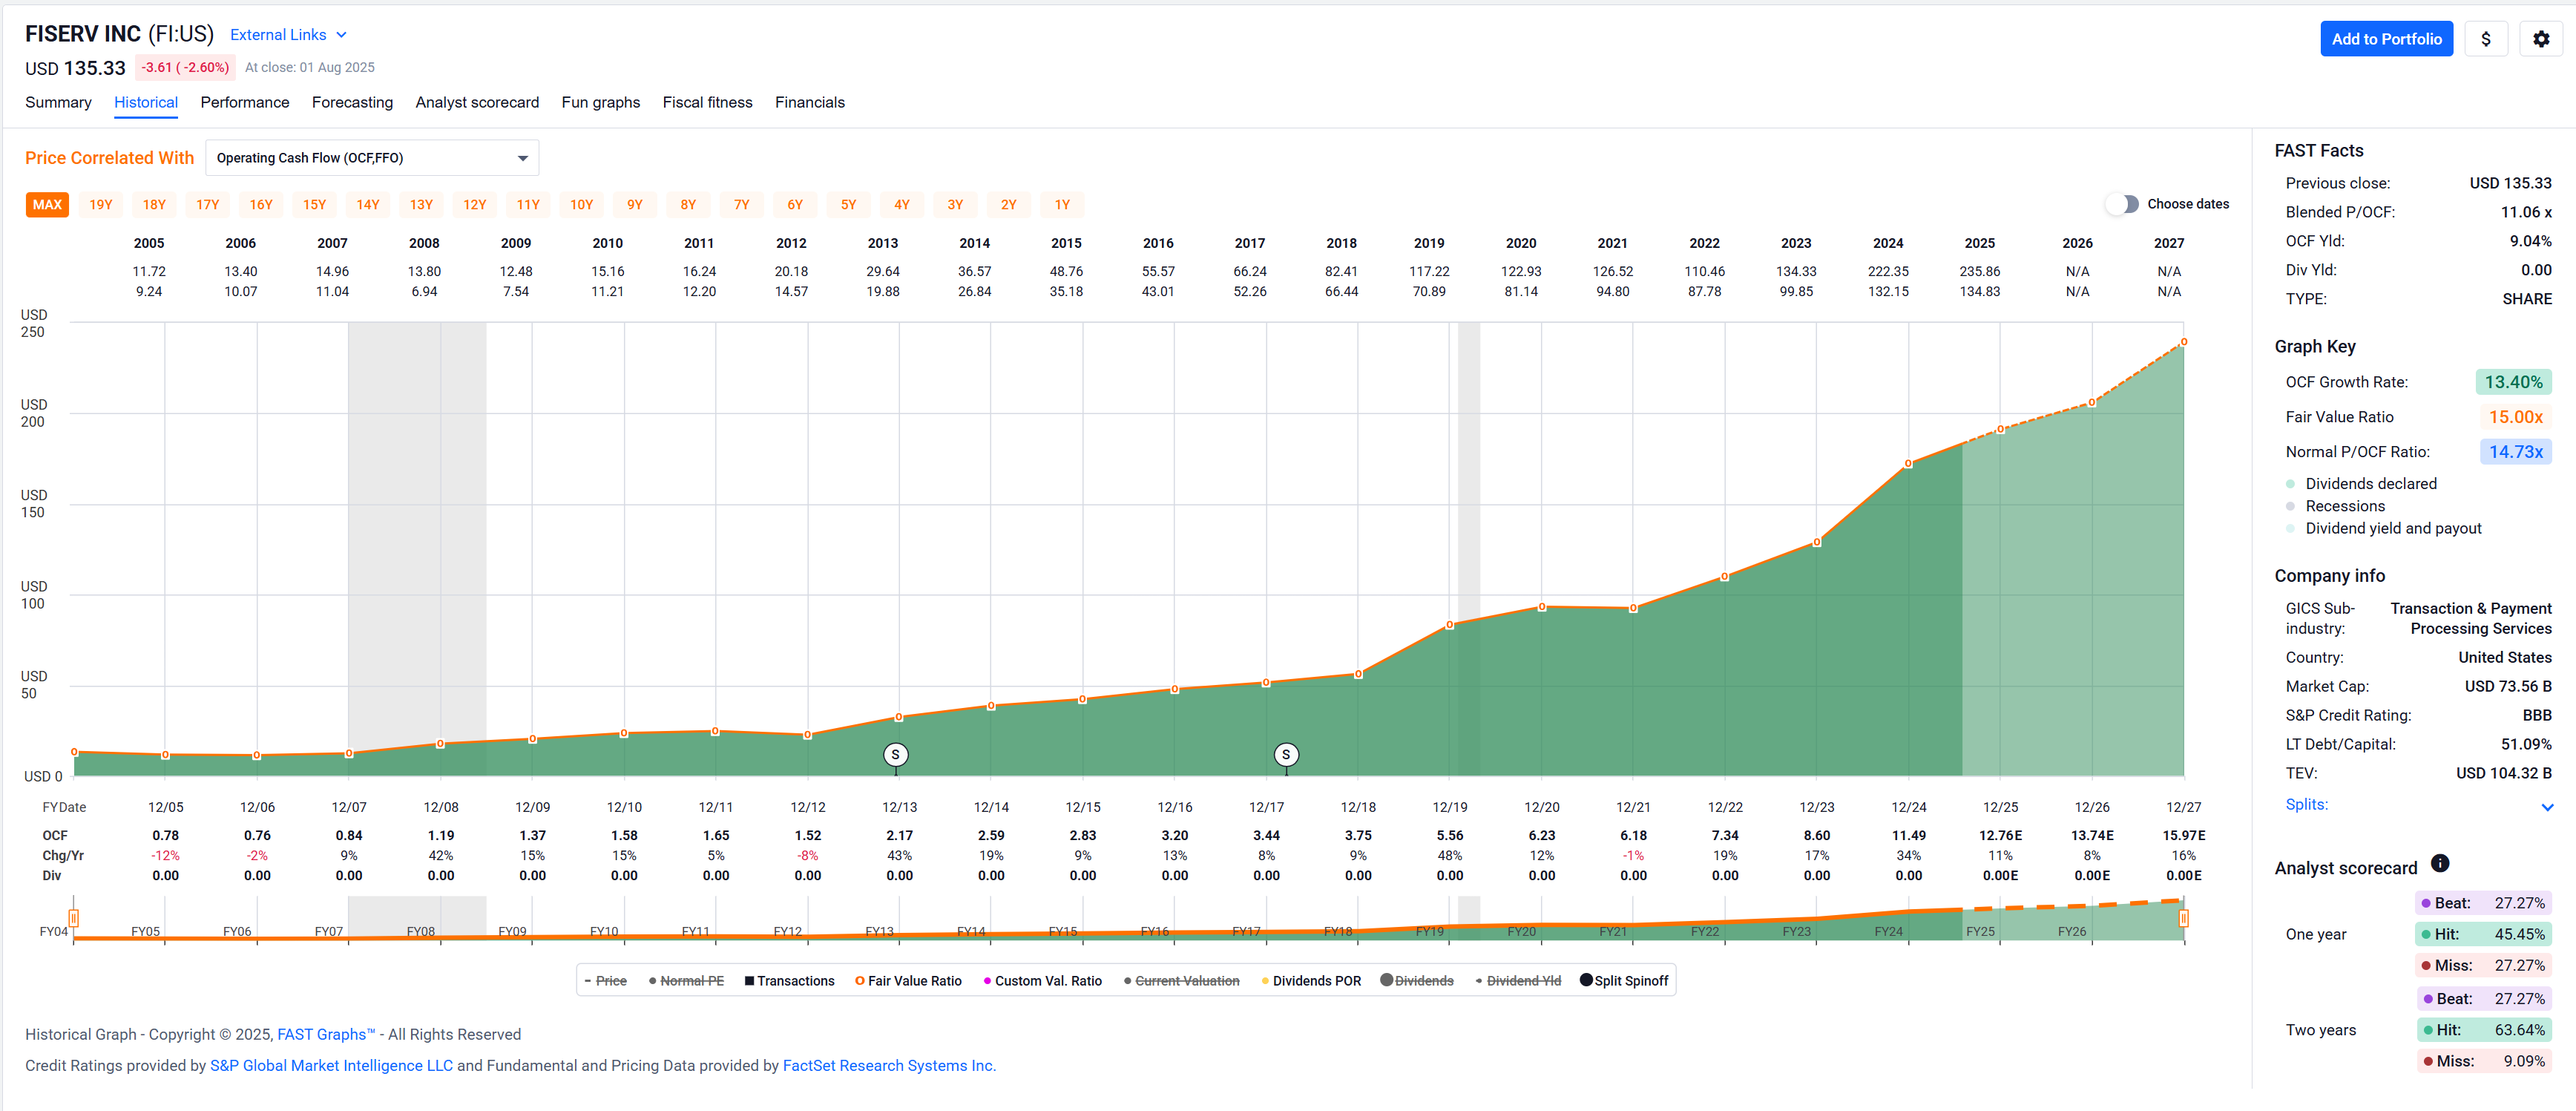
Task: Click the 2017 split spinoff S marker
Action: click(x=1286, y=755)
